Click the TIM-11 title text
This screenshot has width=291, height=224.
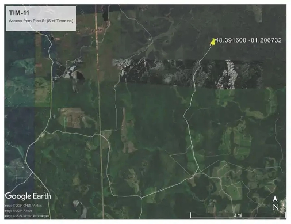(17, 13)
